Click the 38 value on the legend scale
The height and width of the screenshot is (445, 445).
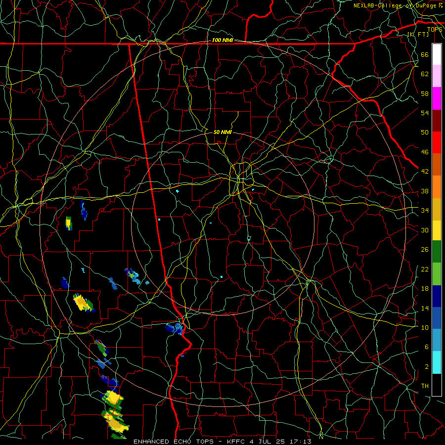pos(425,191)
